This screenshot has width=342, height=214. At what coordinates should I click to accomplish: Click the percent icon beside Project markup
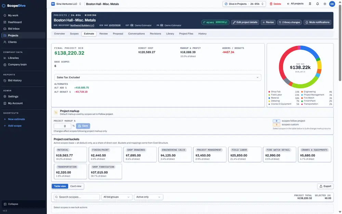tap(56, 112)
